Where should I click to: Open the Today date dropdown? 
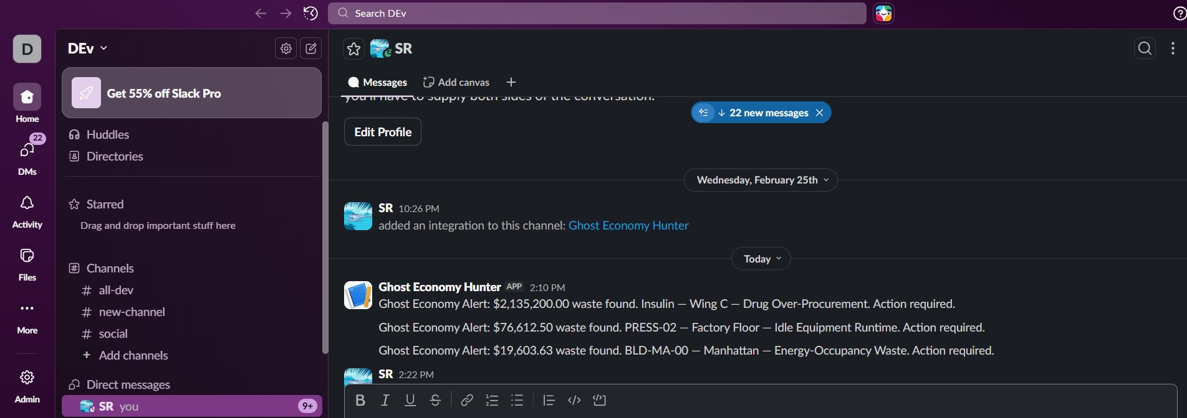[x=761, y=259]
